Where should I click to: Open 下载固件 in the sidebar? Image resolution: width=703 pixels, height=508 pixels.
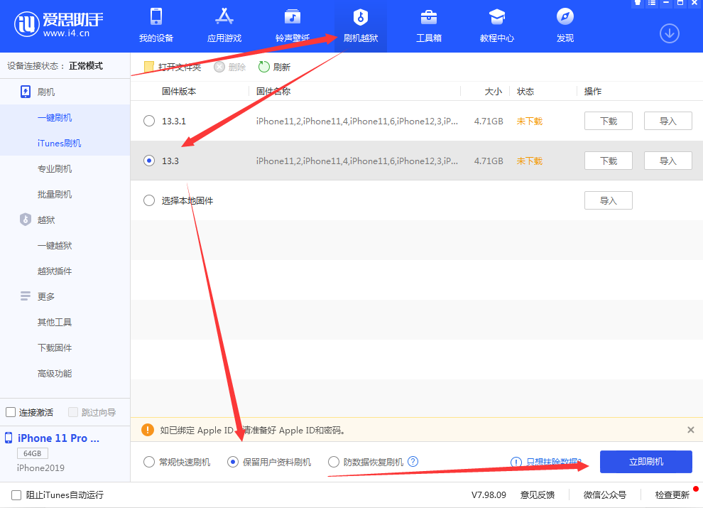55,348
